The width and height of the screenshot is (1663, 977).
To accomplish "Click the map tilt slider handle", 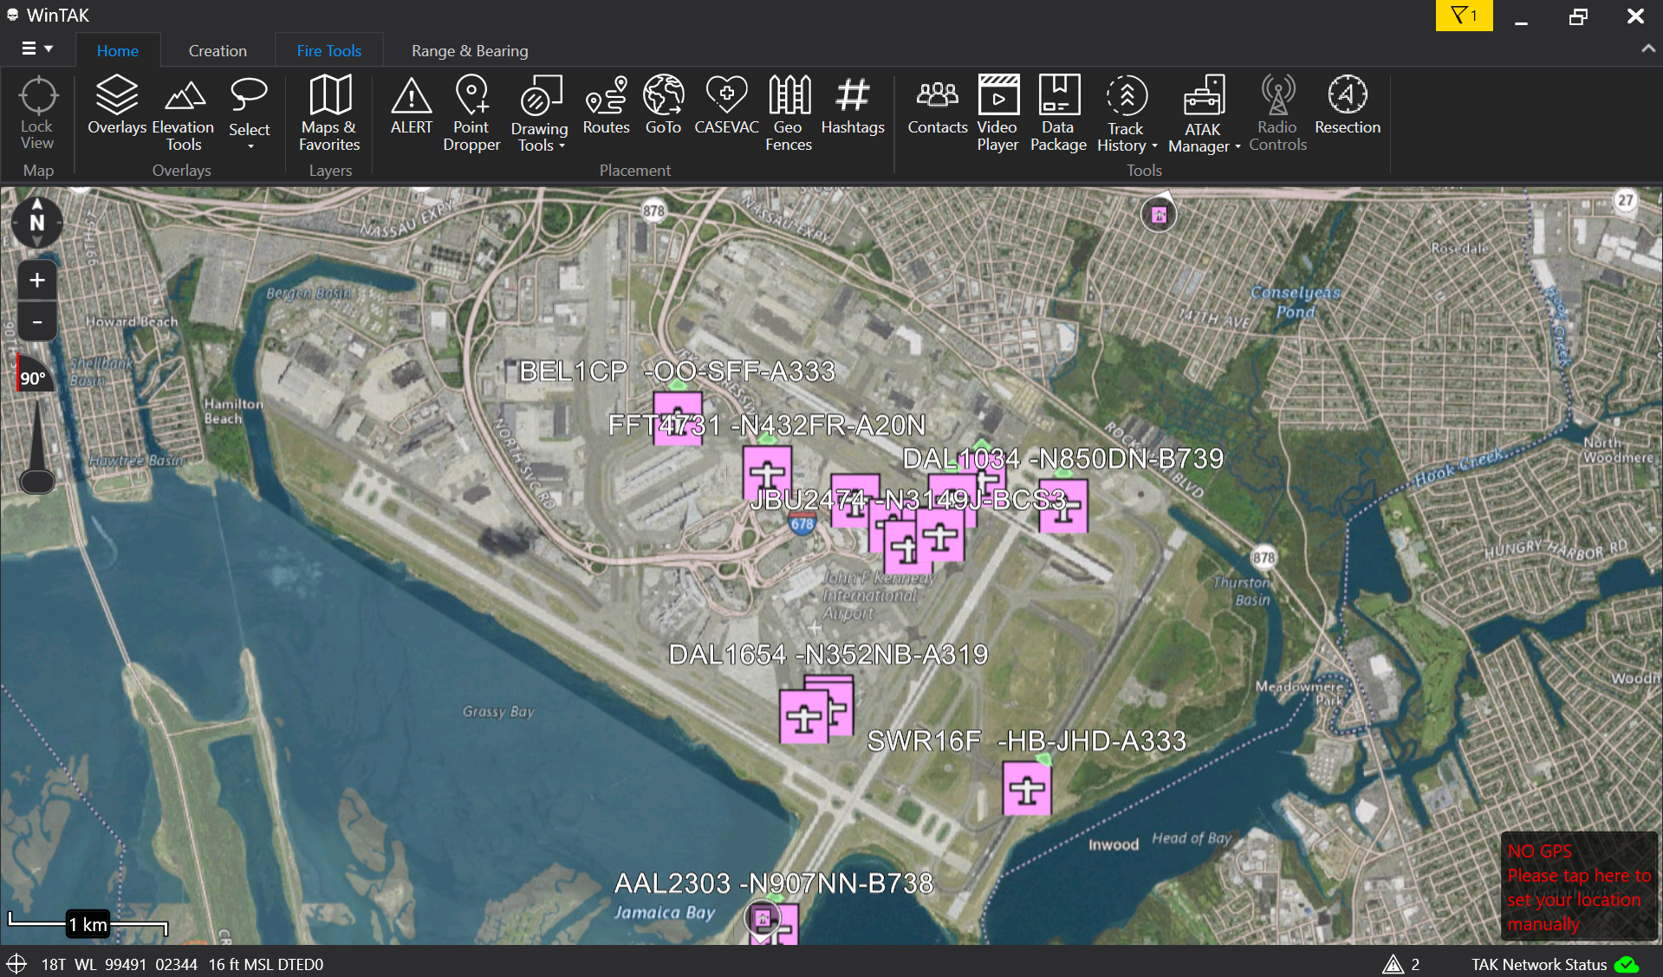I will pos(37,481).
